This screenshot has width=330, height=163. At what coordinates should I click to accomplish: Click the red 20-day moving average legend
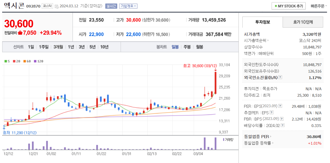(16, 61)
